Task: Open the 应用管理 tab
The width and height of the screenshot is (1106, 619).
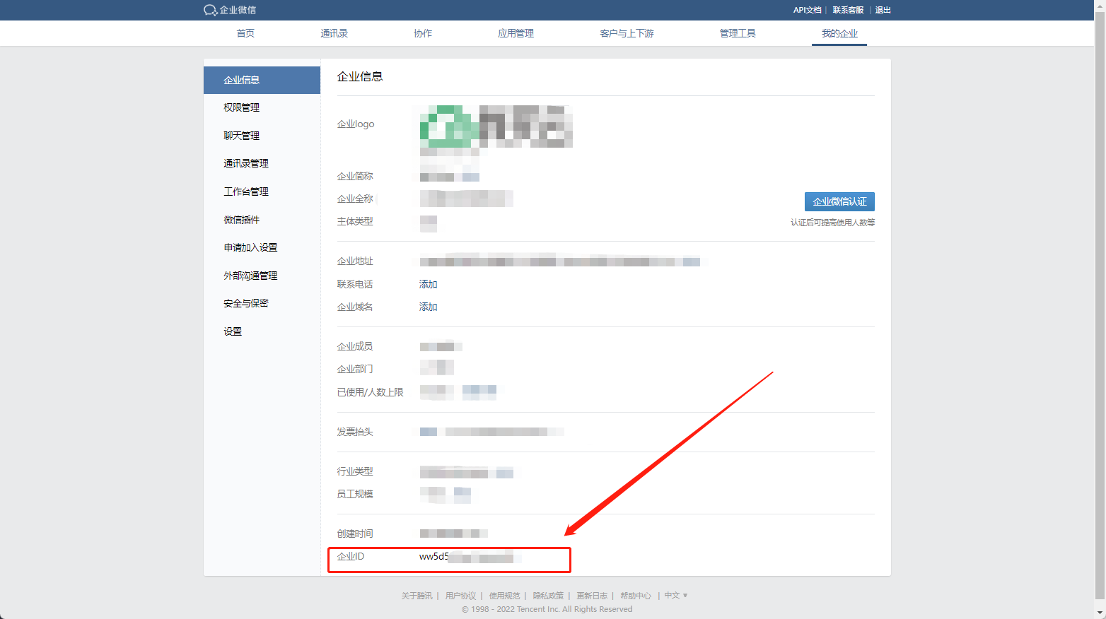Action: (516, 33)
